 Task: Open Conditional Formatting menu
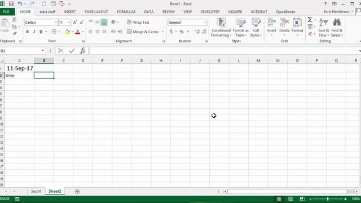tap(221, 28)
